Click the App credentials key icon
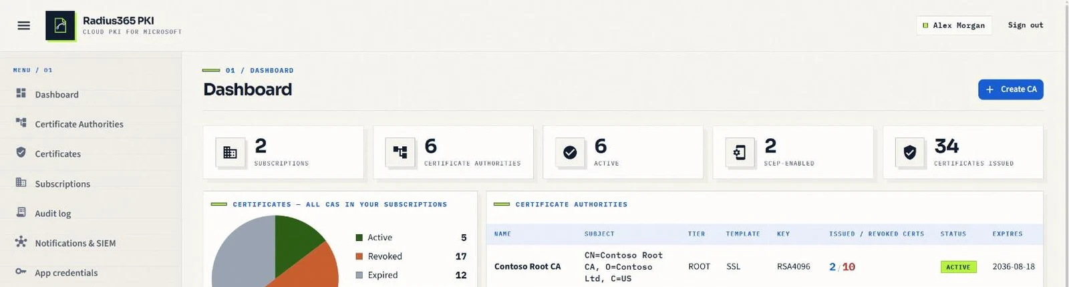 tap(21, 272)
